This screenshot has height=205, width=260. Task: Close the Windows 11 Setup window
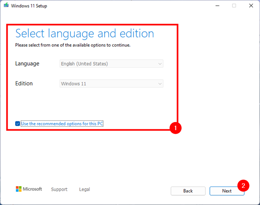click(251, 6)
